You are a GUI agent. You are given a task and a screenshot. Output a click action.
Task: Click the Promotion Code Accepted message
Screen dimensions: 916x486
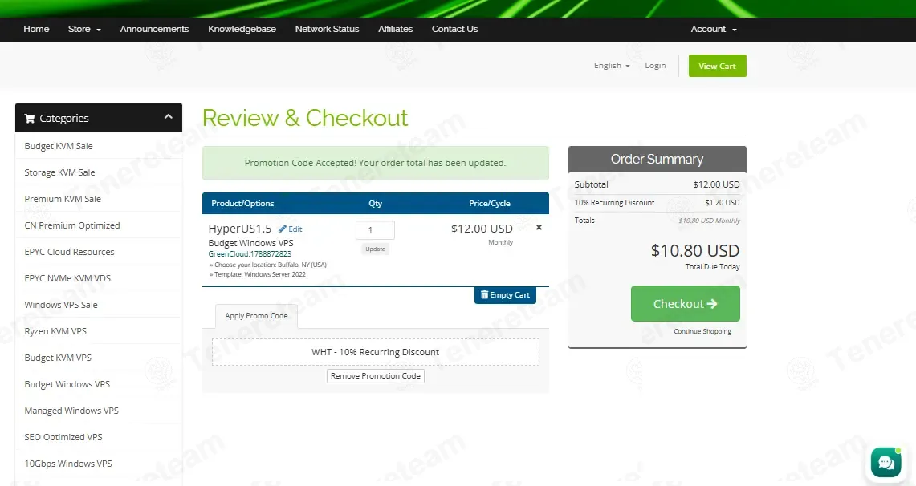click(x=375, y=163)
